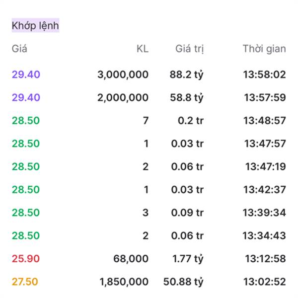Click the "Giá" column header
This screenshot has height=298, width=298.
pyautogui.click(x=19, y=49)
